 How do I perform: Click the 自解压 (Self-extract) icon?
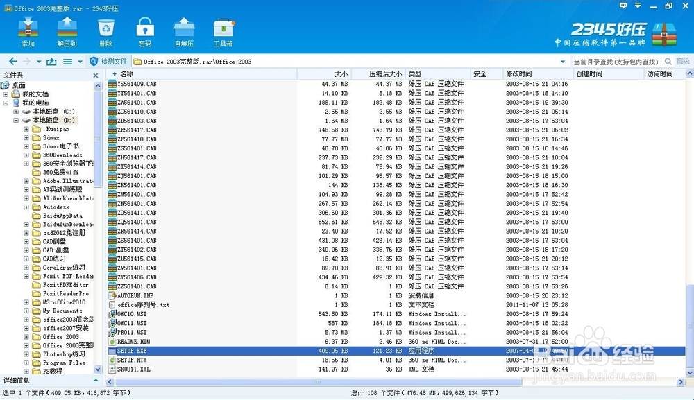point(184,31)
